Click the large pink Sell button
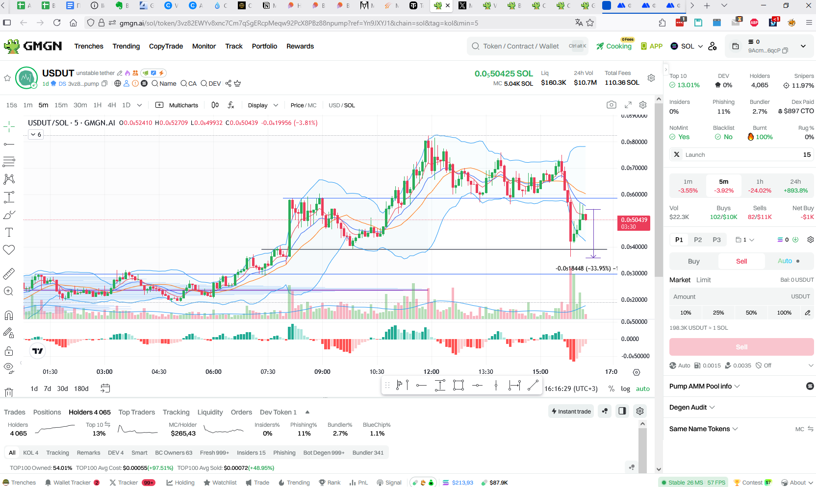 (x=741, y=347)
